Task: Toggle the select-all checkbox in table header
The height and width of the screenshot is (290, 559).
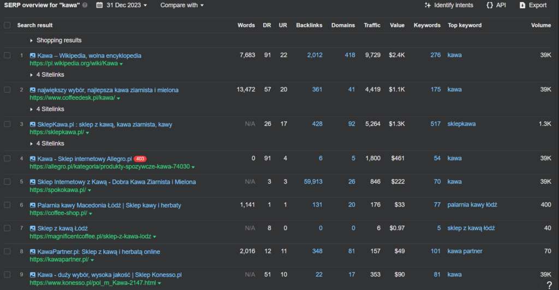Action: click(x=7, y=25)
